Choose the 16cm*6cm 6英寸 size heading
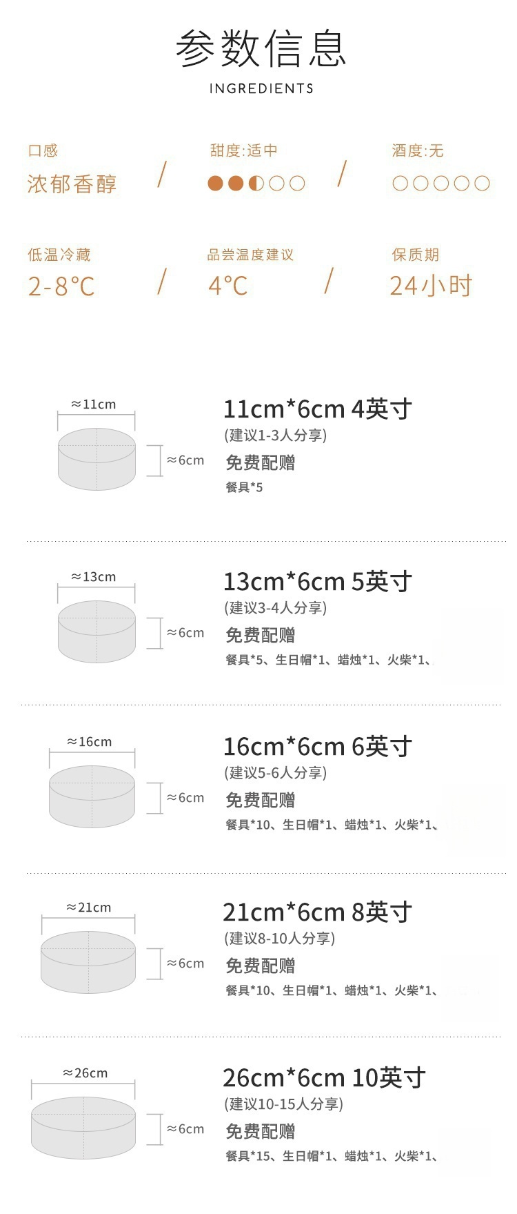This screenshot has width=517, height=1214. 317,747
